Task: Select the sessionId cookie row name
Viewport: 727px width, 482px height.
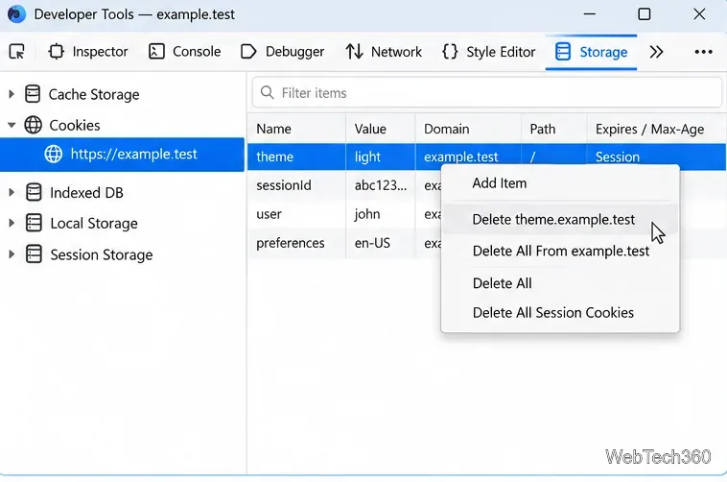Action: (x=296, y=185)
